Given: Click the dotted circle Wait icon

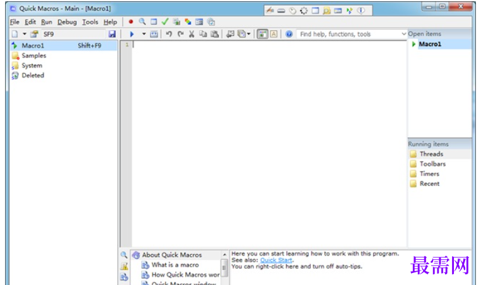Looking at the screenshot, I should coord(304,11).
